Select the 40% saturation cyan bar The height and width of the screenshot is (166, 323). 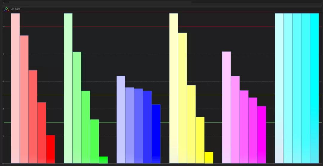(288, 88)
